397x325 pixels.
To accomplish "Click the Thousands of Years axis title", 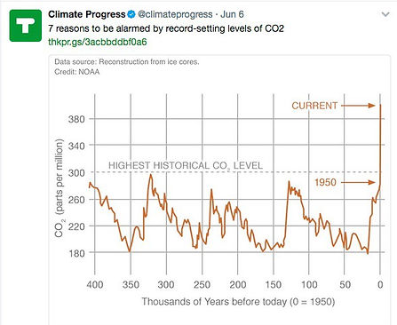I will [238, 302].
